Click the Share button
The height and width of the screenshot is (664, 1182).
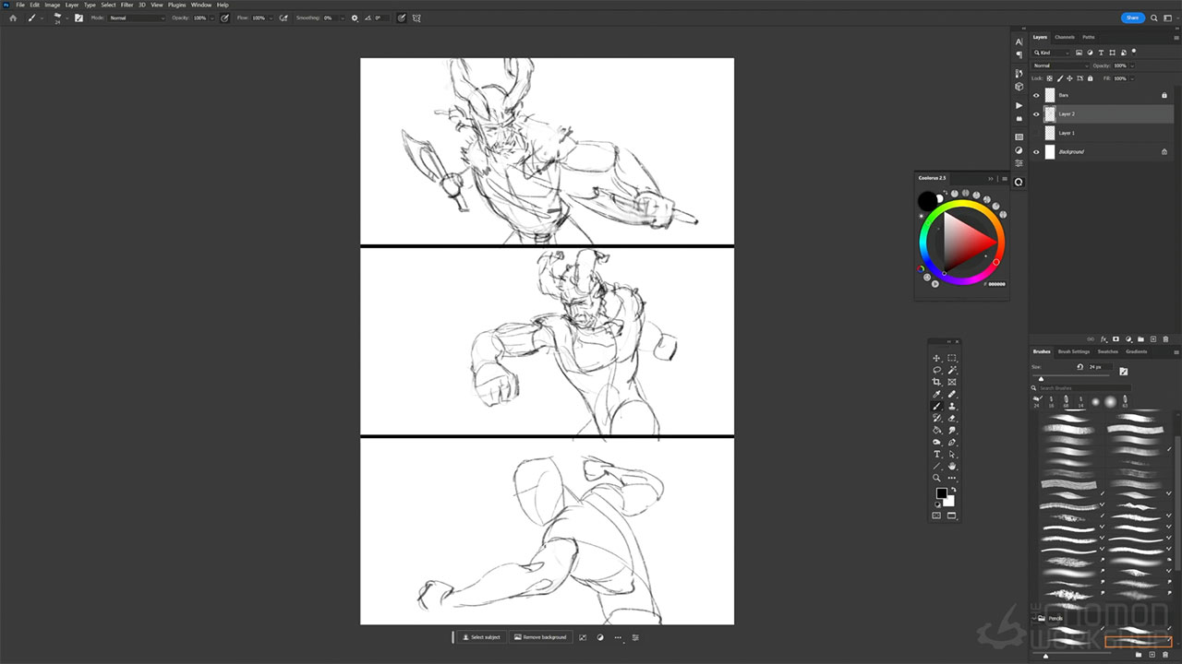(1132, 18)
